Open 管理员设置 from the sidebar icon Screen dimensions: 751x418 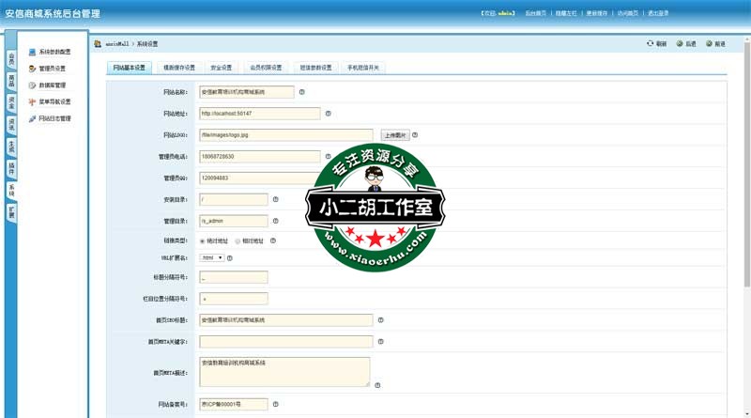[32, 69]
